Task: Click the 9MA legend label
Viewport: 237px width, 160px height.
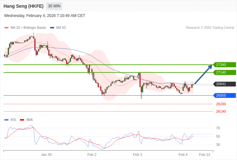Action: [x=30, y=120]
